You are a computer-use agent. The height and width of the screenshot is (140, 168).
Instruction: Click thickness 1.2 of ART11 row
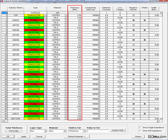pos(75,65)
